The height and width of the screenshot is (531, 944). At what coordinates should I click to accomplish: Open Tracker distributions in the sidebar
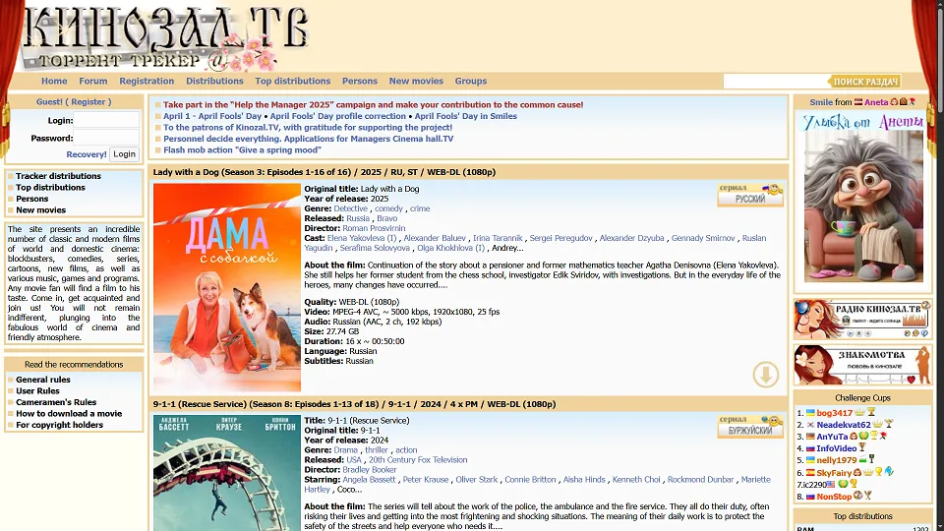point(58,176)
